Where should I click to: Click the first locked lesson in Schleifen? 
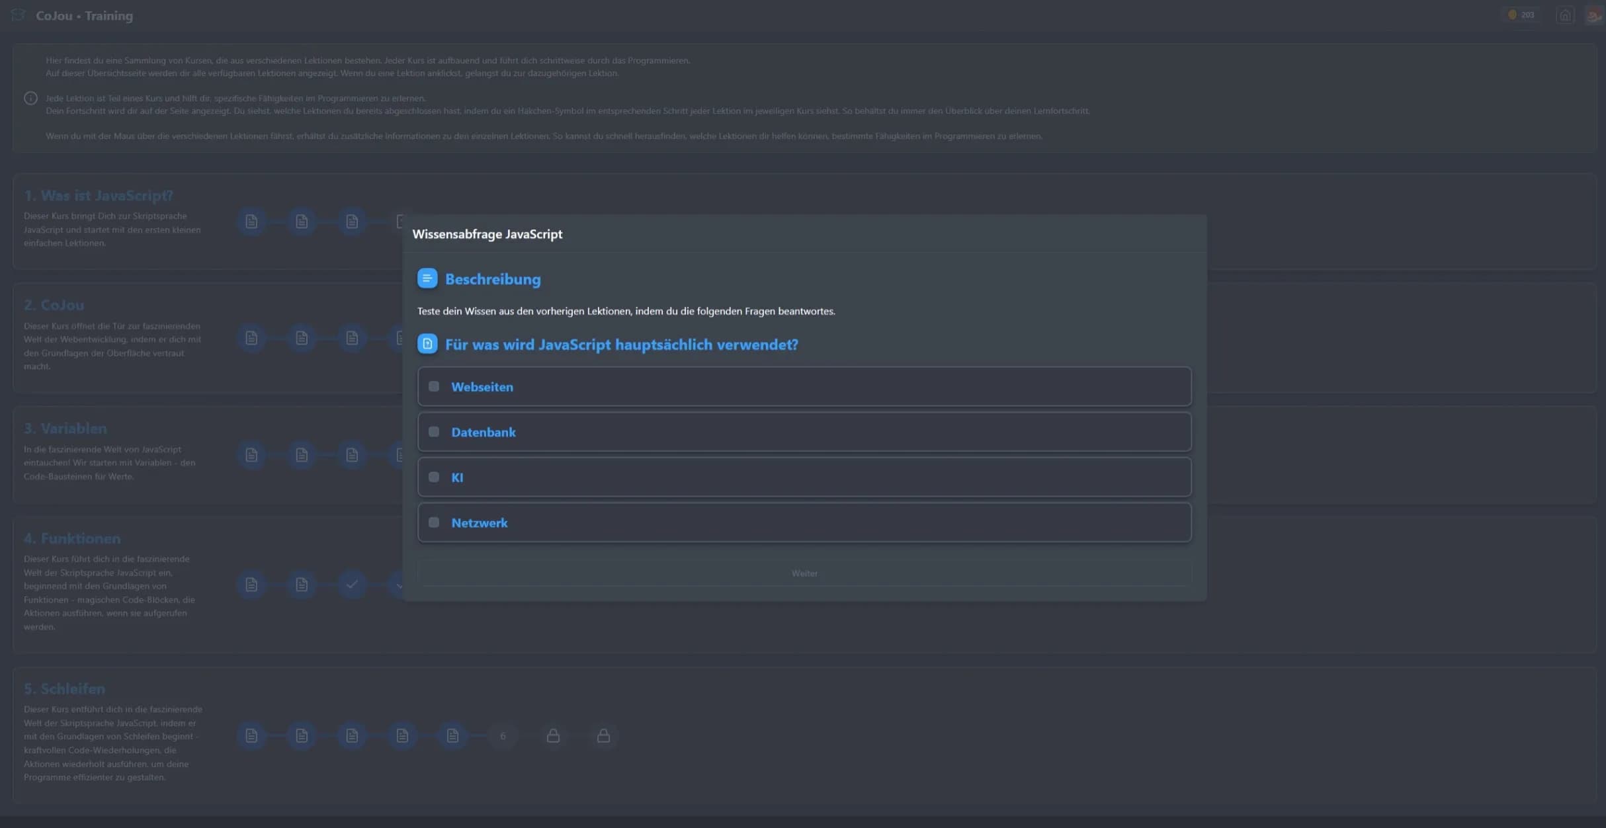[x=553, y=735]
